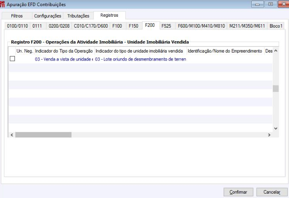Switch to the M211/M350/M611 tab
This screenshot has width=289, height=198.
point(247,26)
